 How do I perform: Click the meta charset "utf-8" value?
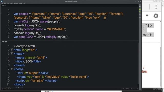(x=41, y=57)
